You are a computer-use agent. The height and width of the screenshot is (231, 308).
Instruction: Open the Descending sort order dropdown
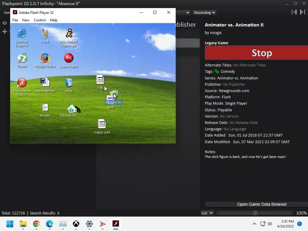pyautogui.click(x=204, y=13)
